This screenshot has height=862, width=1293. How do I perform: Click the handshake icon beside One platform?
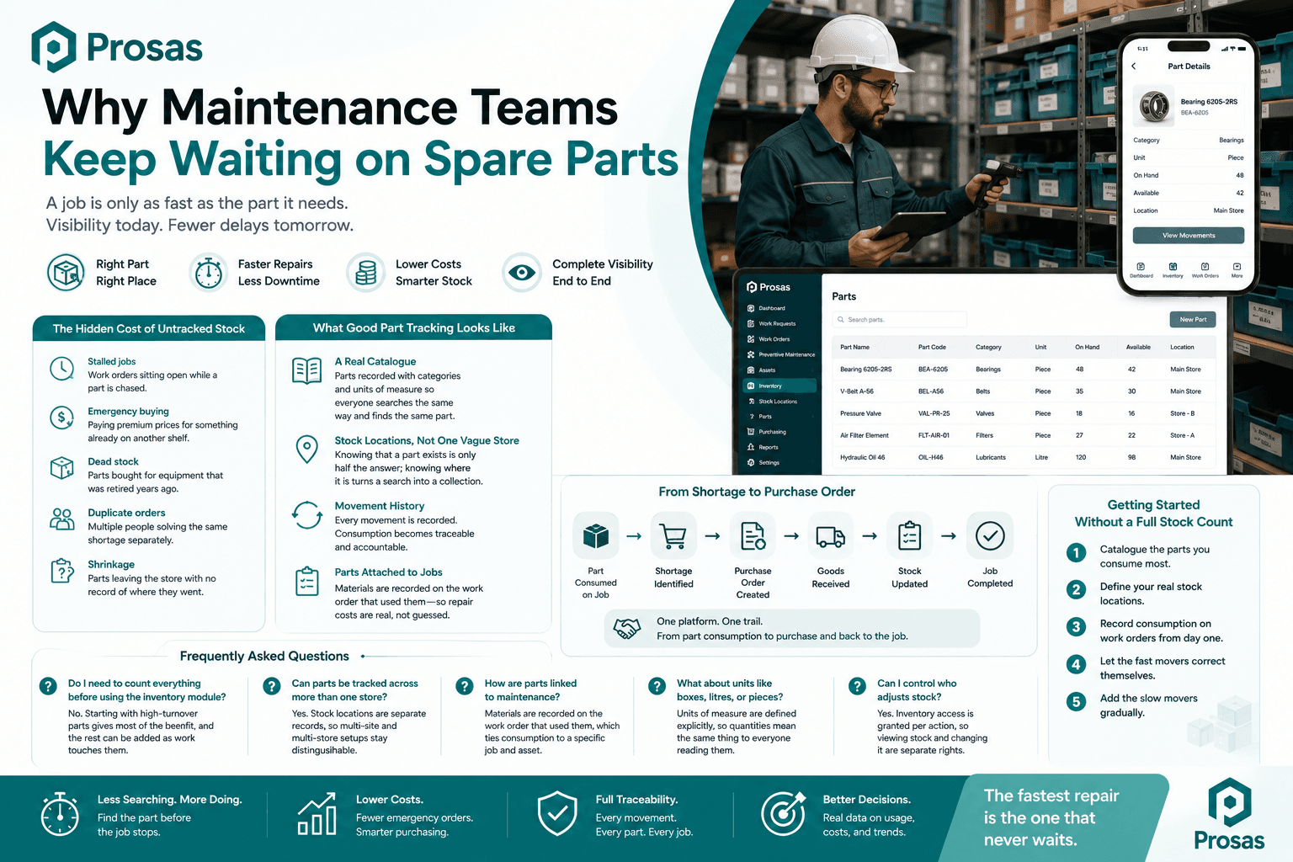pyautogui.click(x=627, y=629)
